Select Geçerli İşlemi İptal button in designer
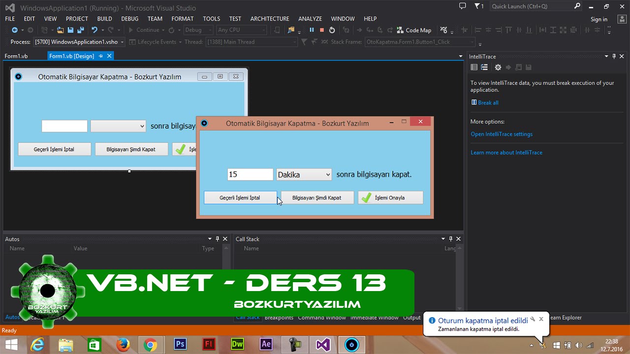The image size is (630, 354). click(54, 149)
